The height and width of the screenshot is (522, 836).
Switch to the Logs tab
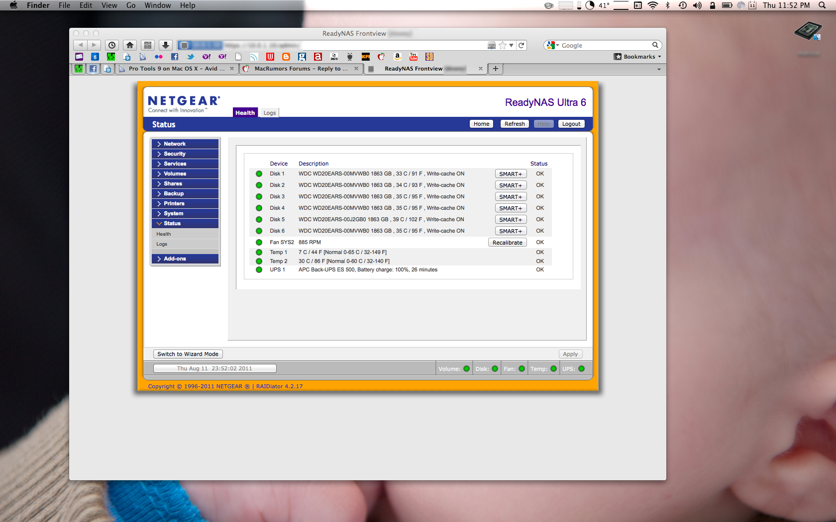click(x=270, y=113)
